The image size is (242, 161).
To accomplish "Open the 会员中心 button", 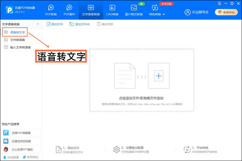I will tap(226, 12).
